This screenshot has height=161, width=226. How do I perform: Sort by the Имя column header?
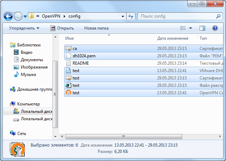(x=69, y=38)
